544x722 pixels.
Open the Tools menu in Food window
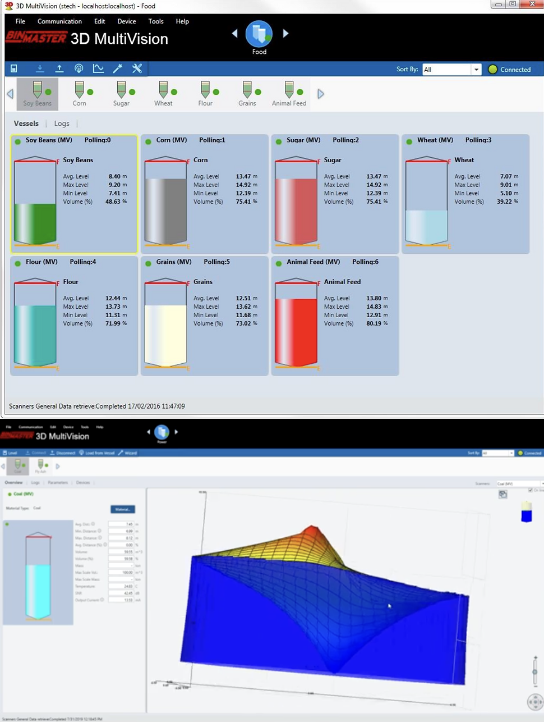(x=156, y=21)
